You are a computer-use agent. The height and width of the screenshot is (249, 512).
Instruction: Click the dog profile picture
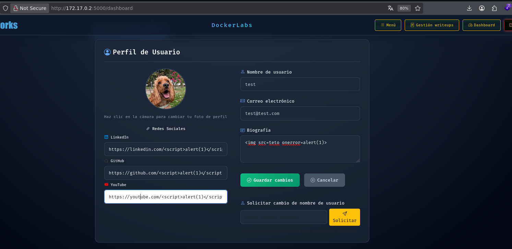pos(166,89)
